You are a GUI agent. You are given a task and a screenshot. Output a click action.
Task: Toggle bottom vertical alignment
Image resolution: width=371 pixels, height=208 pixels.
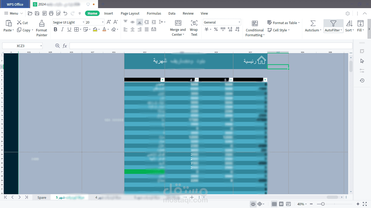tap(140, 22)
